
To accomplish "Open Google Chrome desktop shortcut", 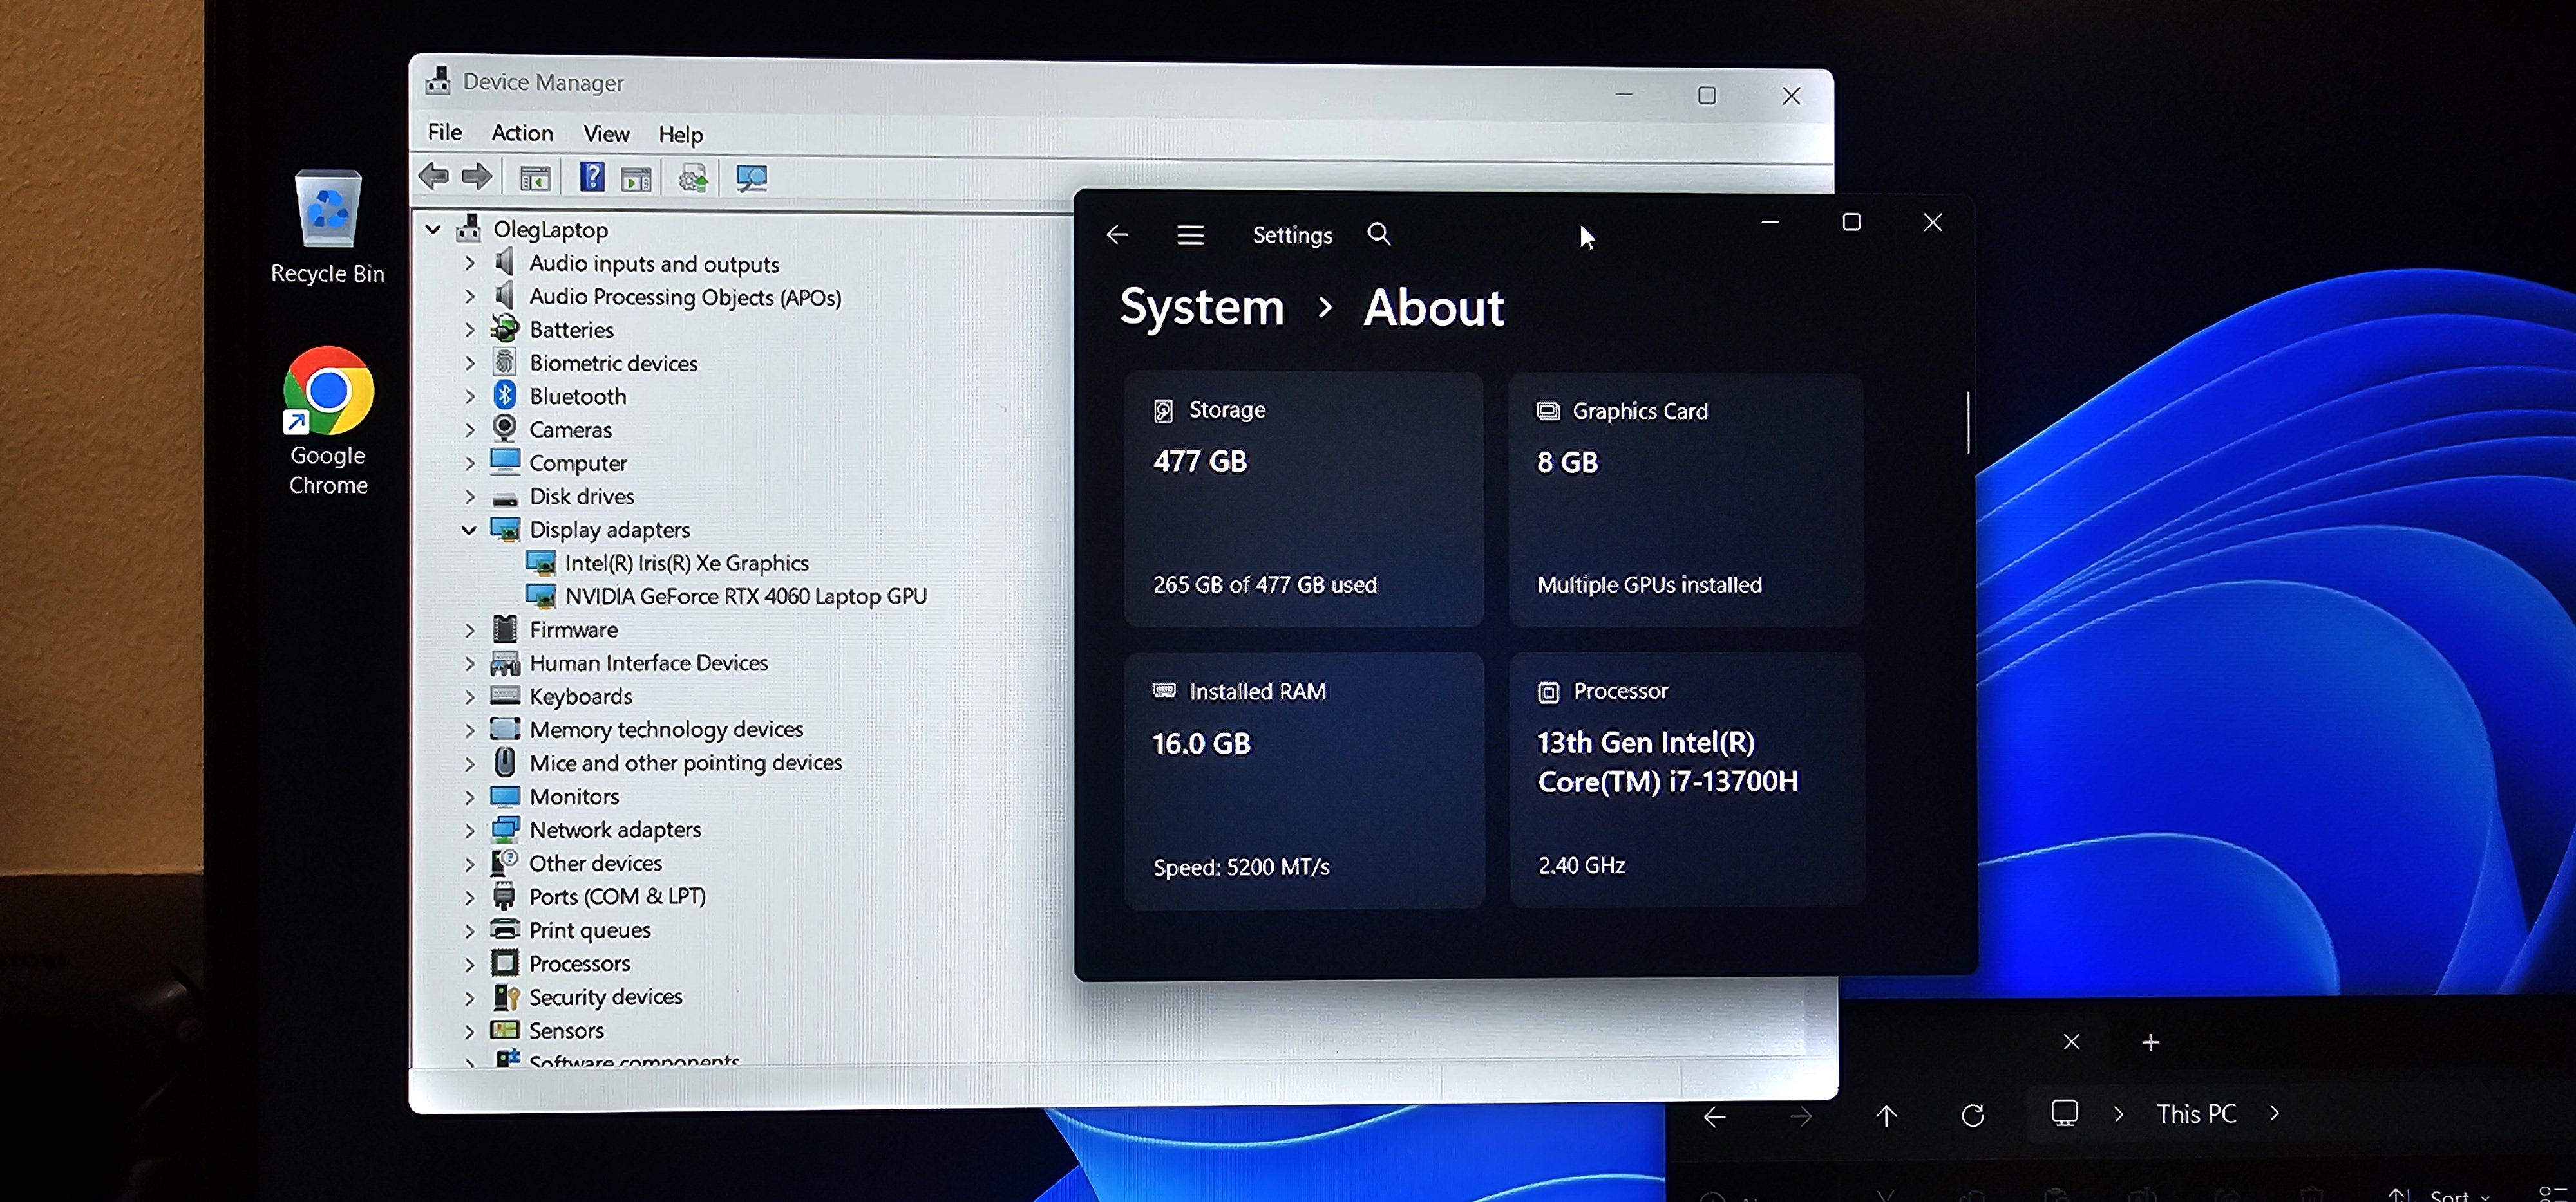I will 328,420.
